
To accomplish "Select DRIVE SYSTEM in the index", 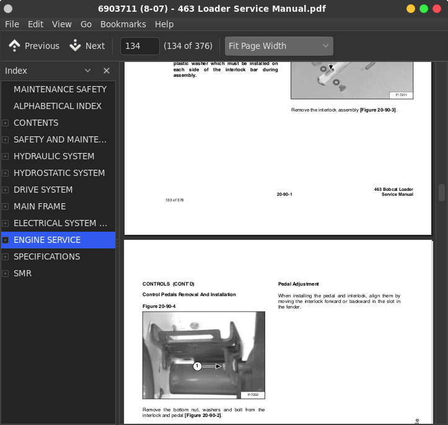I will pos(43,190).
